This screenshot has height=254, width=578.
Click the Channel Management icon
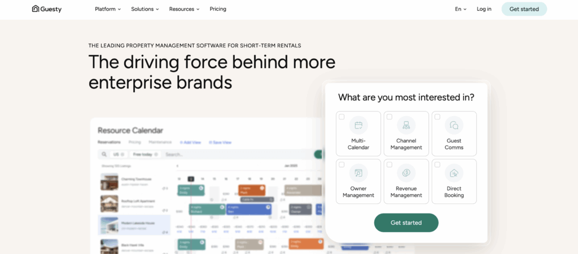pos(406,125)
